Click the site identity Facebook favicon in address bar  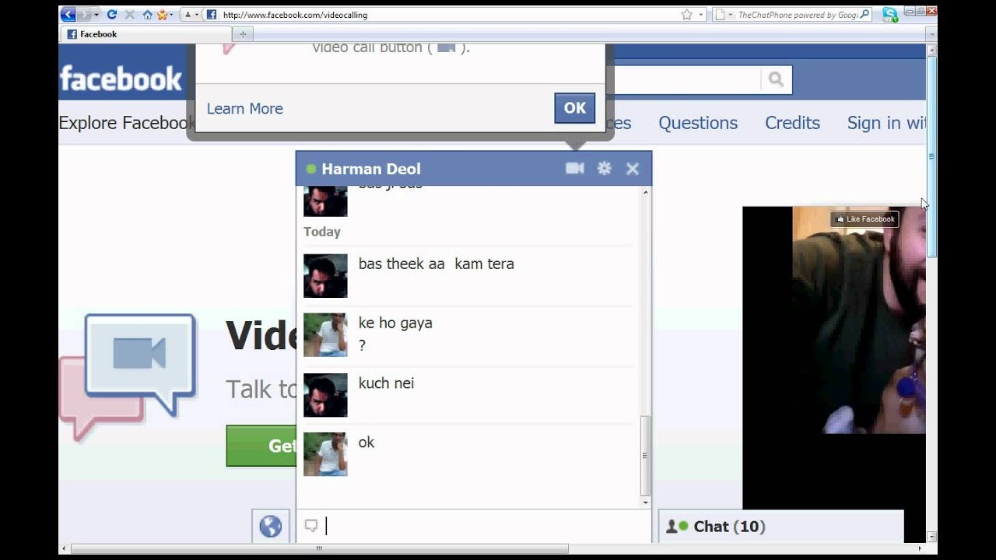pos(212,14)
